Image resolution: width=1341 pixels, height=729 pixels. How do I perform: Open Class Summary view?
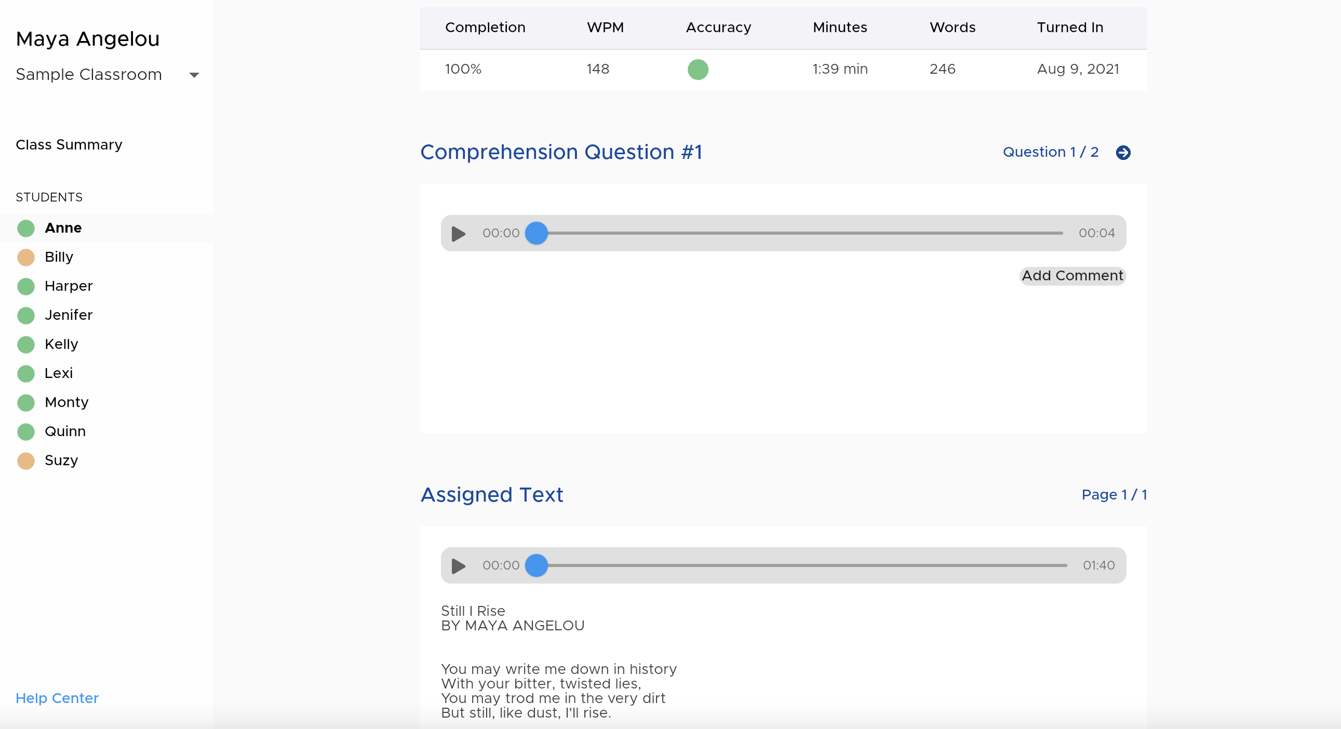[x=69, y=145]
